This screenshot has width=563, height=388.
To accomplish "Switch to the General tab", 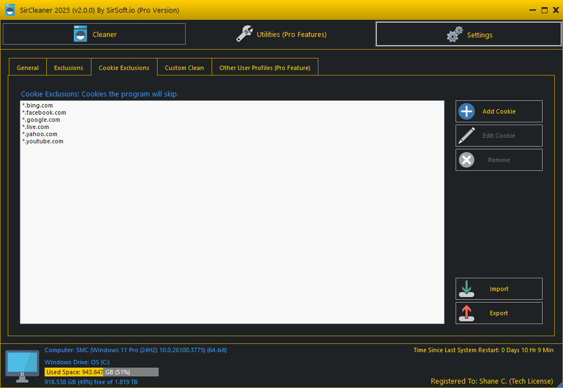I will pyautogui.click(x=28, y=68).
